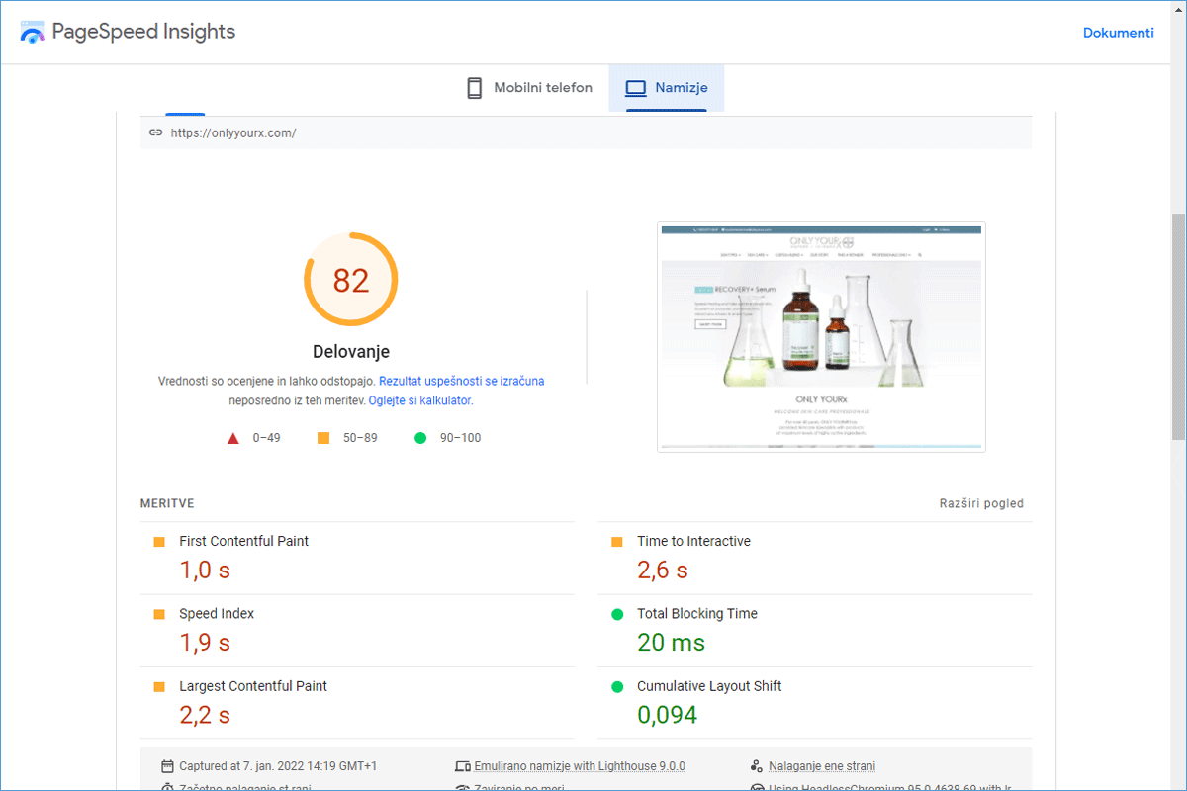Click the website screenshot thumbnail
This screenshot has width=1187, height=791.
point(821,337)
